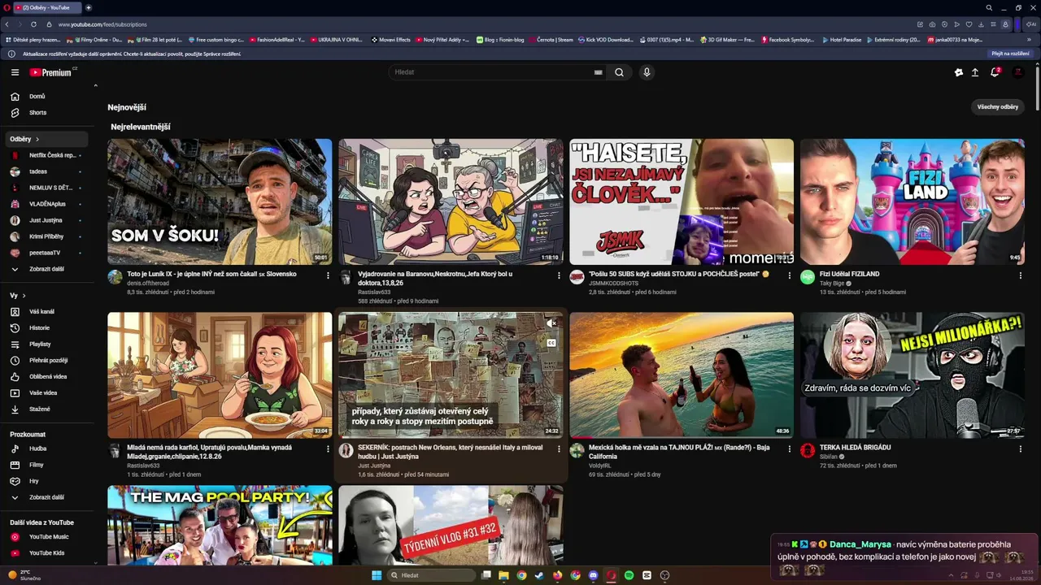The width and height of the screenshot is (1041, 585).
Task: Open Discord from the taskbar
Action: tap(593, 575)
